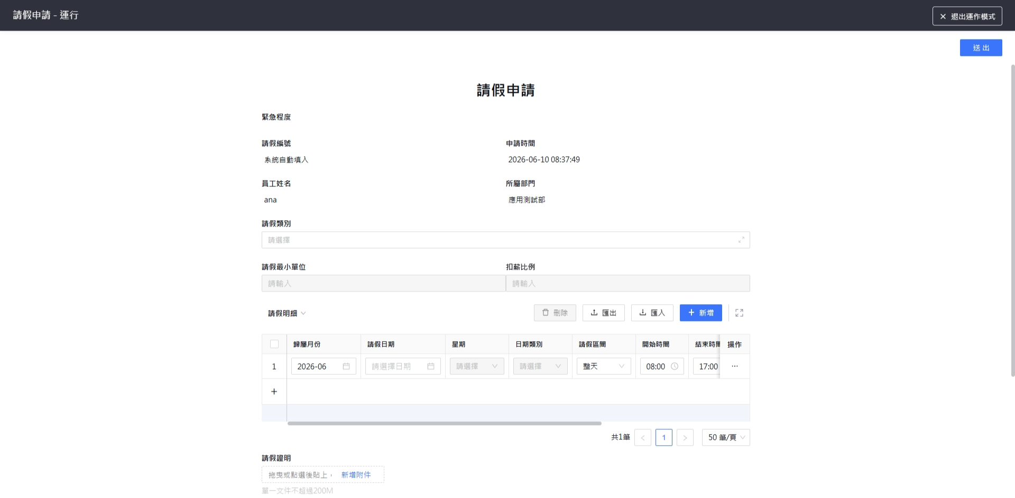The height and width of the screenshot is (498, 1015).
Task: Click expand icon in 請假類別 field
Action: (x=741, y=240)
